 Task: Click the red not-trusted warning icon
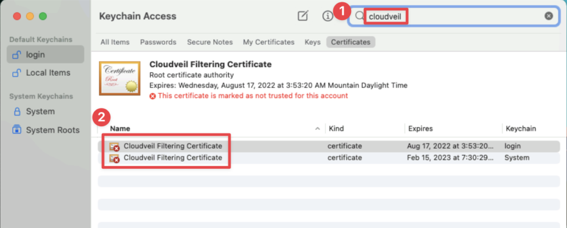pyautogui.click(x=153, y=96)
